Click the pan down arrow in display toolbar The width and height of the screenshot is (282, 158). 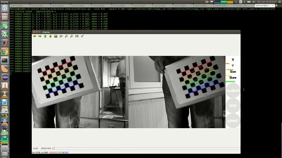tap(50, 36)
